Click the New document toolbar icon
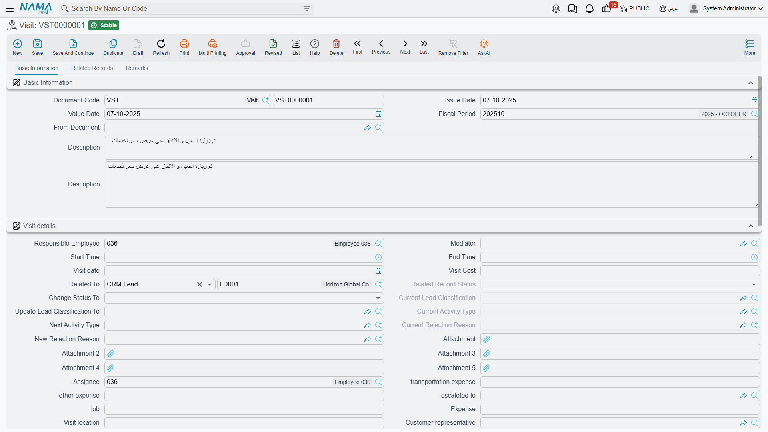Image resolution: width=768 pixels, height=432 pixels. coord(18,47)
